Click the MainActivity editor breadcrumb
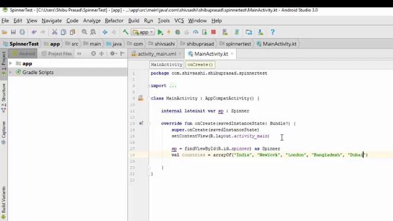 click(166, 64)
